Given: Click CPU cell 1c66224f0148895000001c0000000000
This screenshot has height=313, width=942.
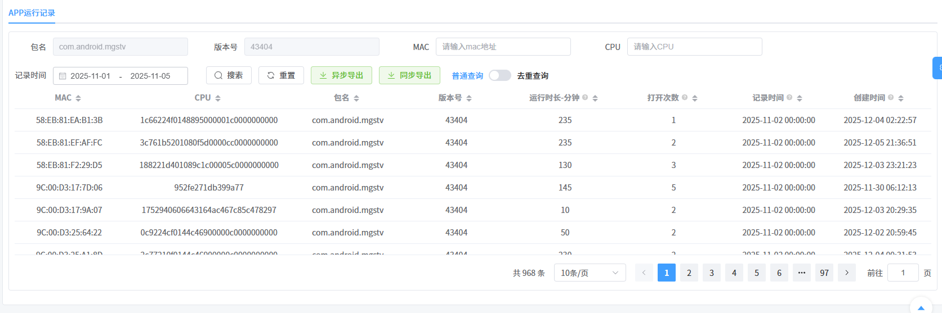Looking at the screenshot, I should [x=209, y=120].
